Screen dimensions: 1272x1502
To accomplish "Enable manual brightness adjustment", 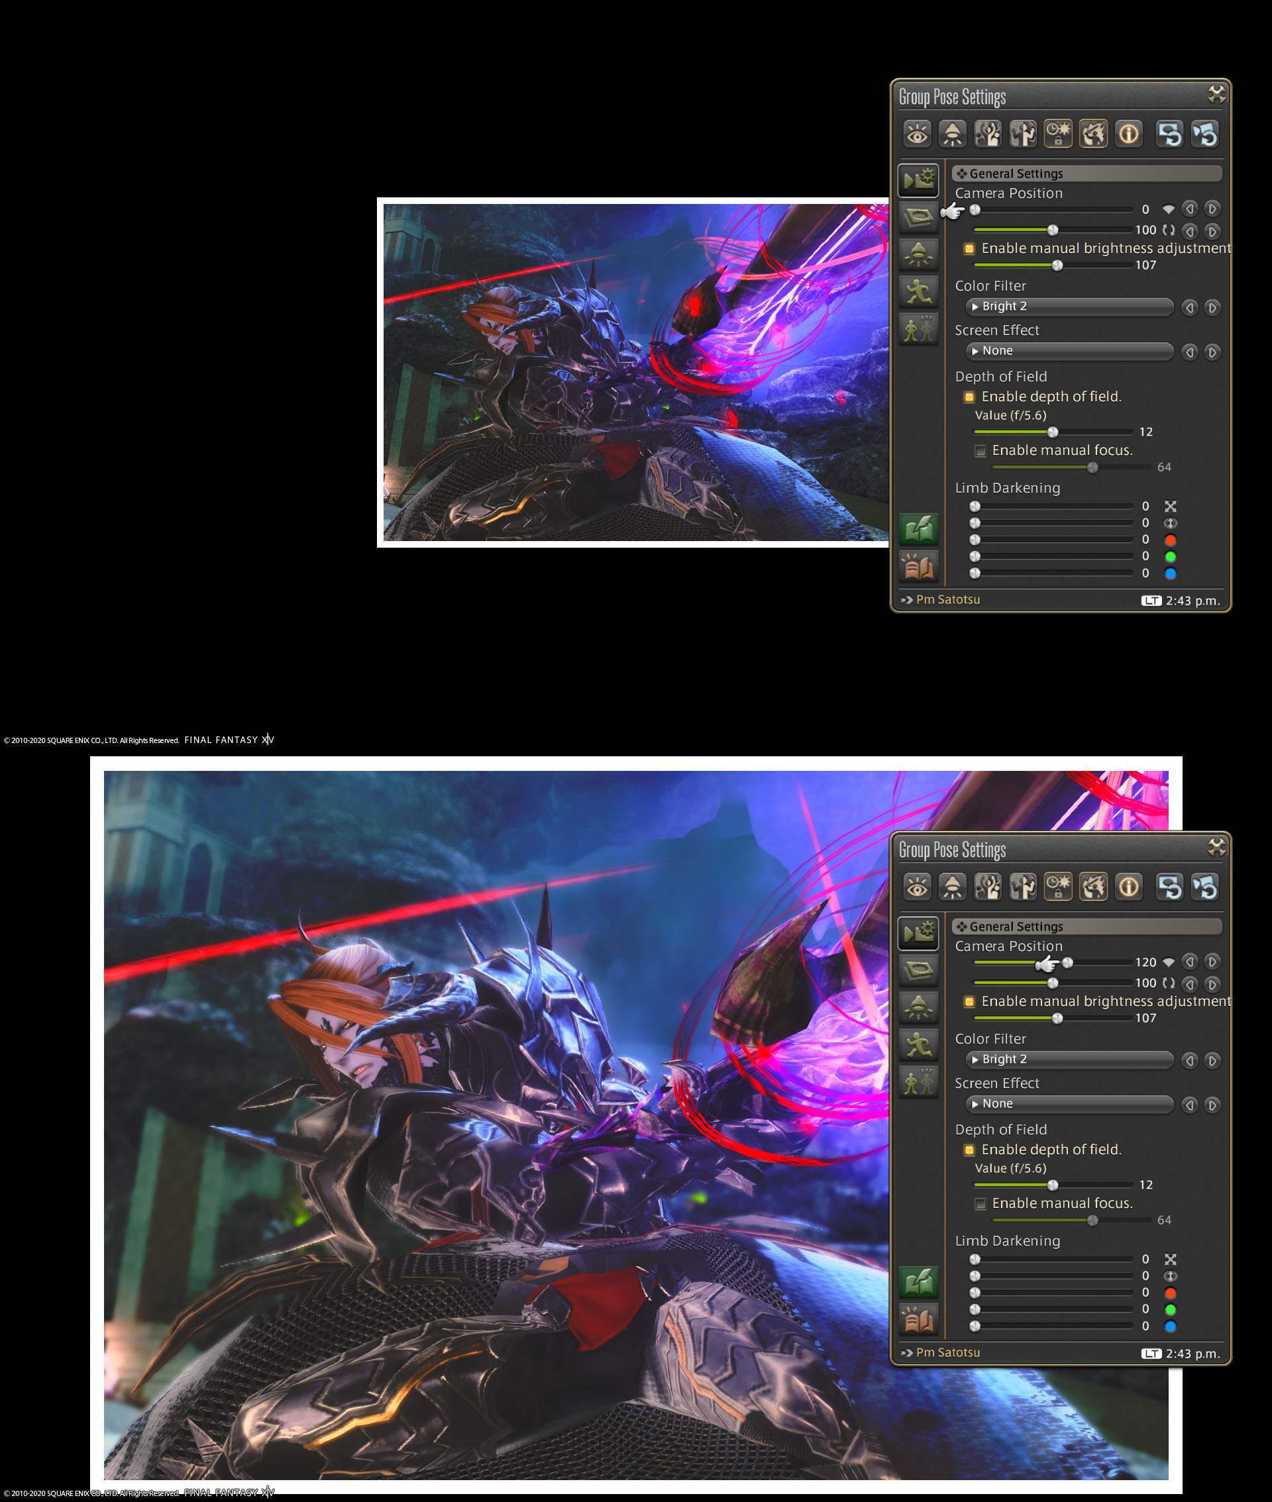I will click(x=969, y=248).
